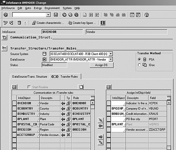
Task: Click the Create new session icon
Action: coord(132,15)
